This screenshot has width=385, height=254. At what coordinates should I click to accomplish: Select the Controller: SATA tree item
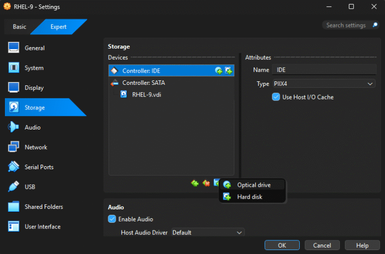pyautogui.click(x=143, y=83)
